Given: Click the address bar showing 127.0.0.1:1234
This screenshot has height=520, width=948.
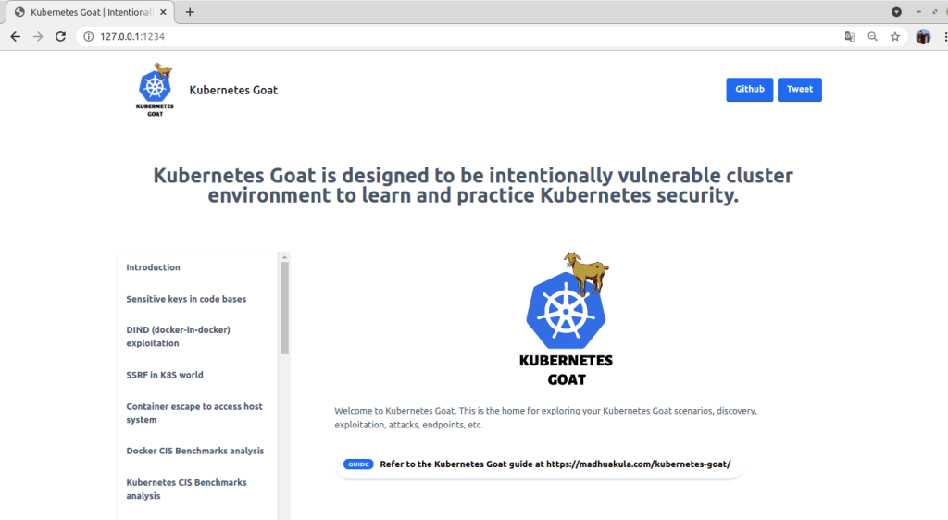Looking at the screenshot, I should tap(463, 37).
